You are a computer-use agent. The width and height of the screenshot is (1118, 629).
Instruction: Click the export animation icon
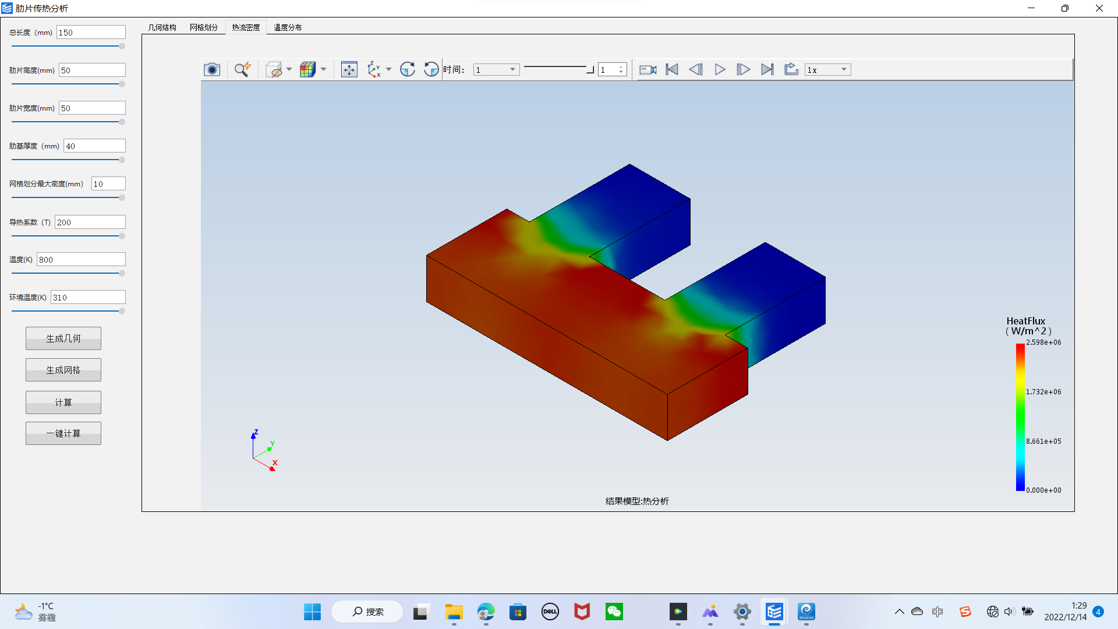(791, 70)
